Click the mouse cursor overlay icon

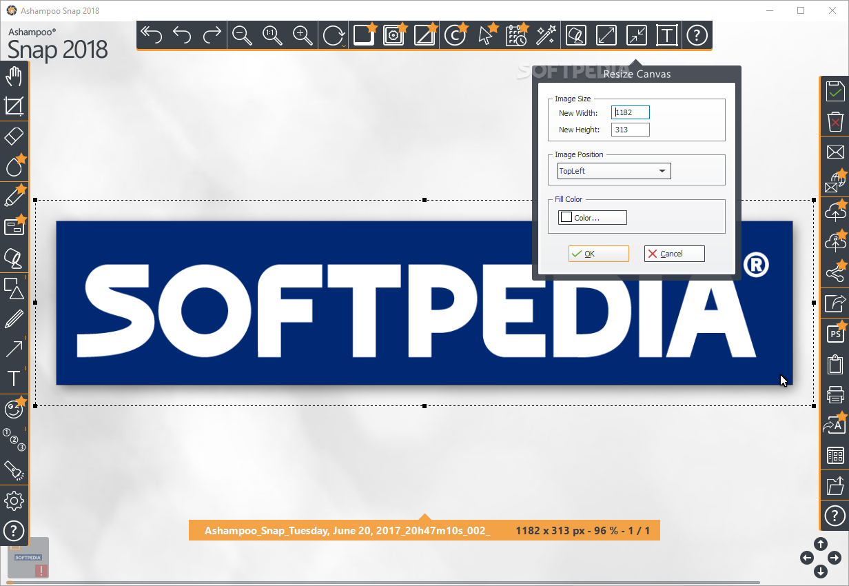487,34
